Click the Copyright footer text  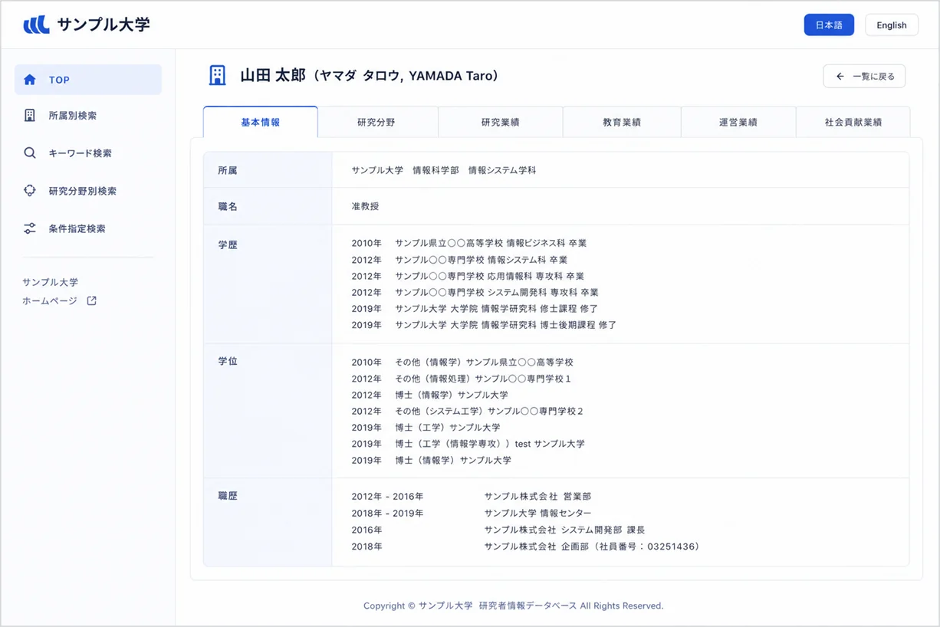(x=514, y=606)
